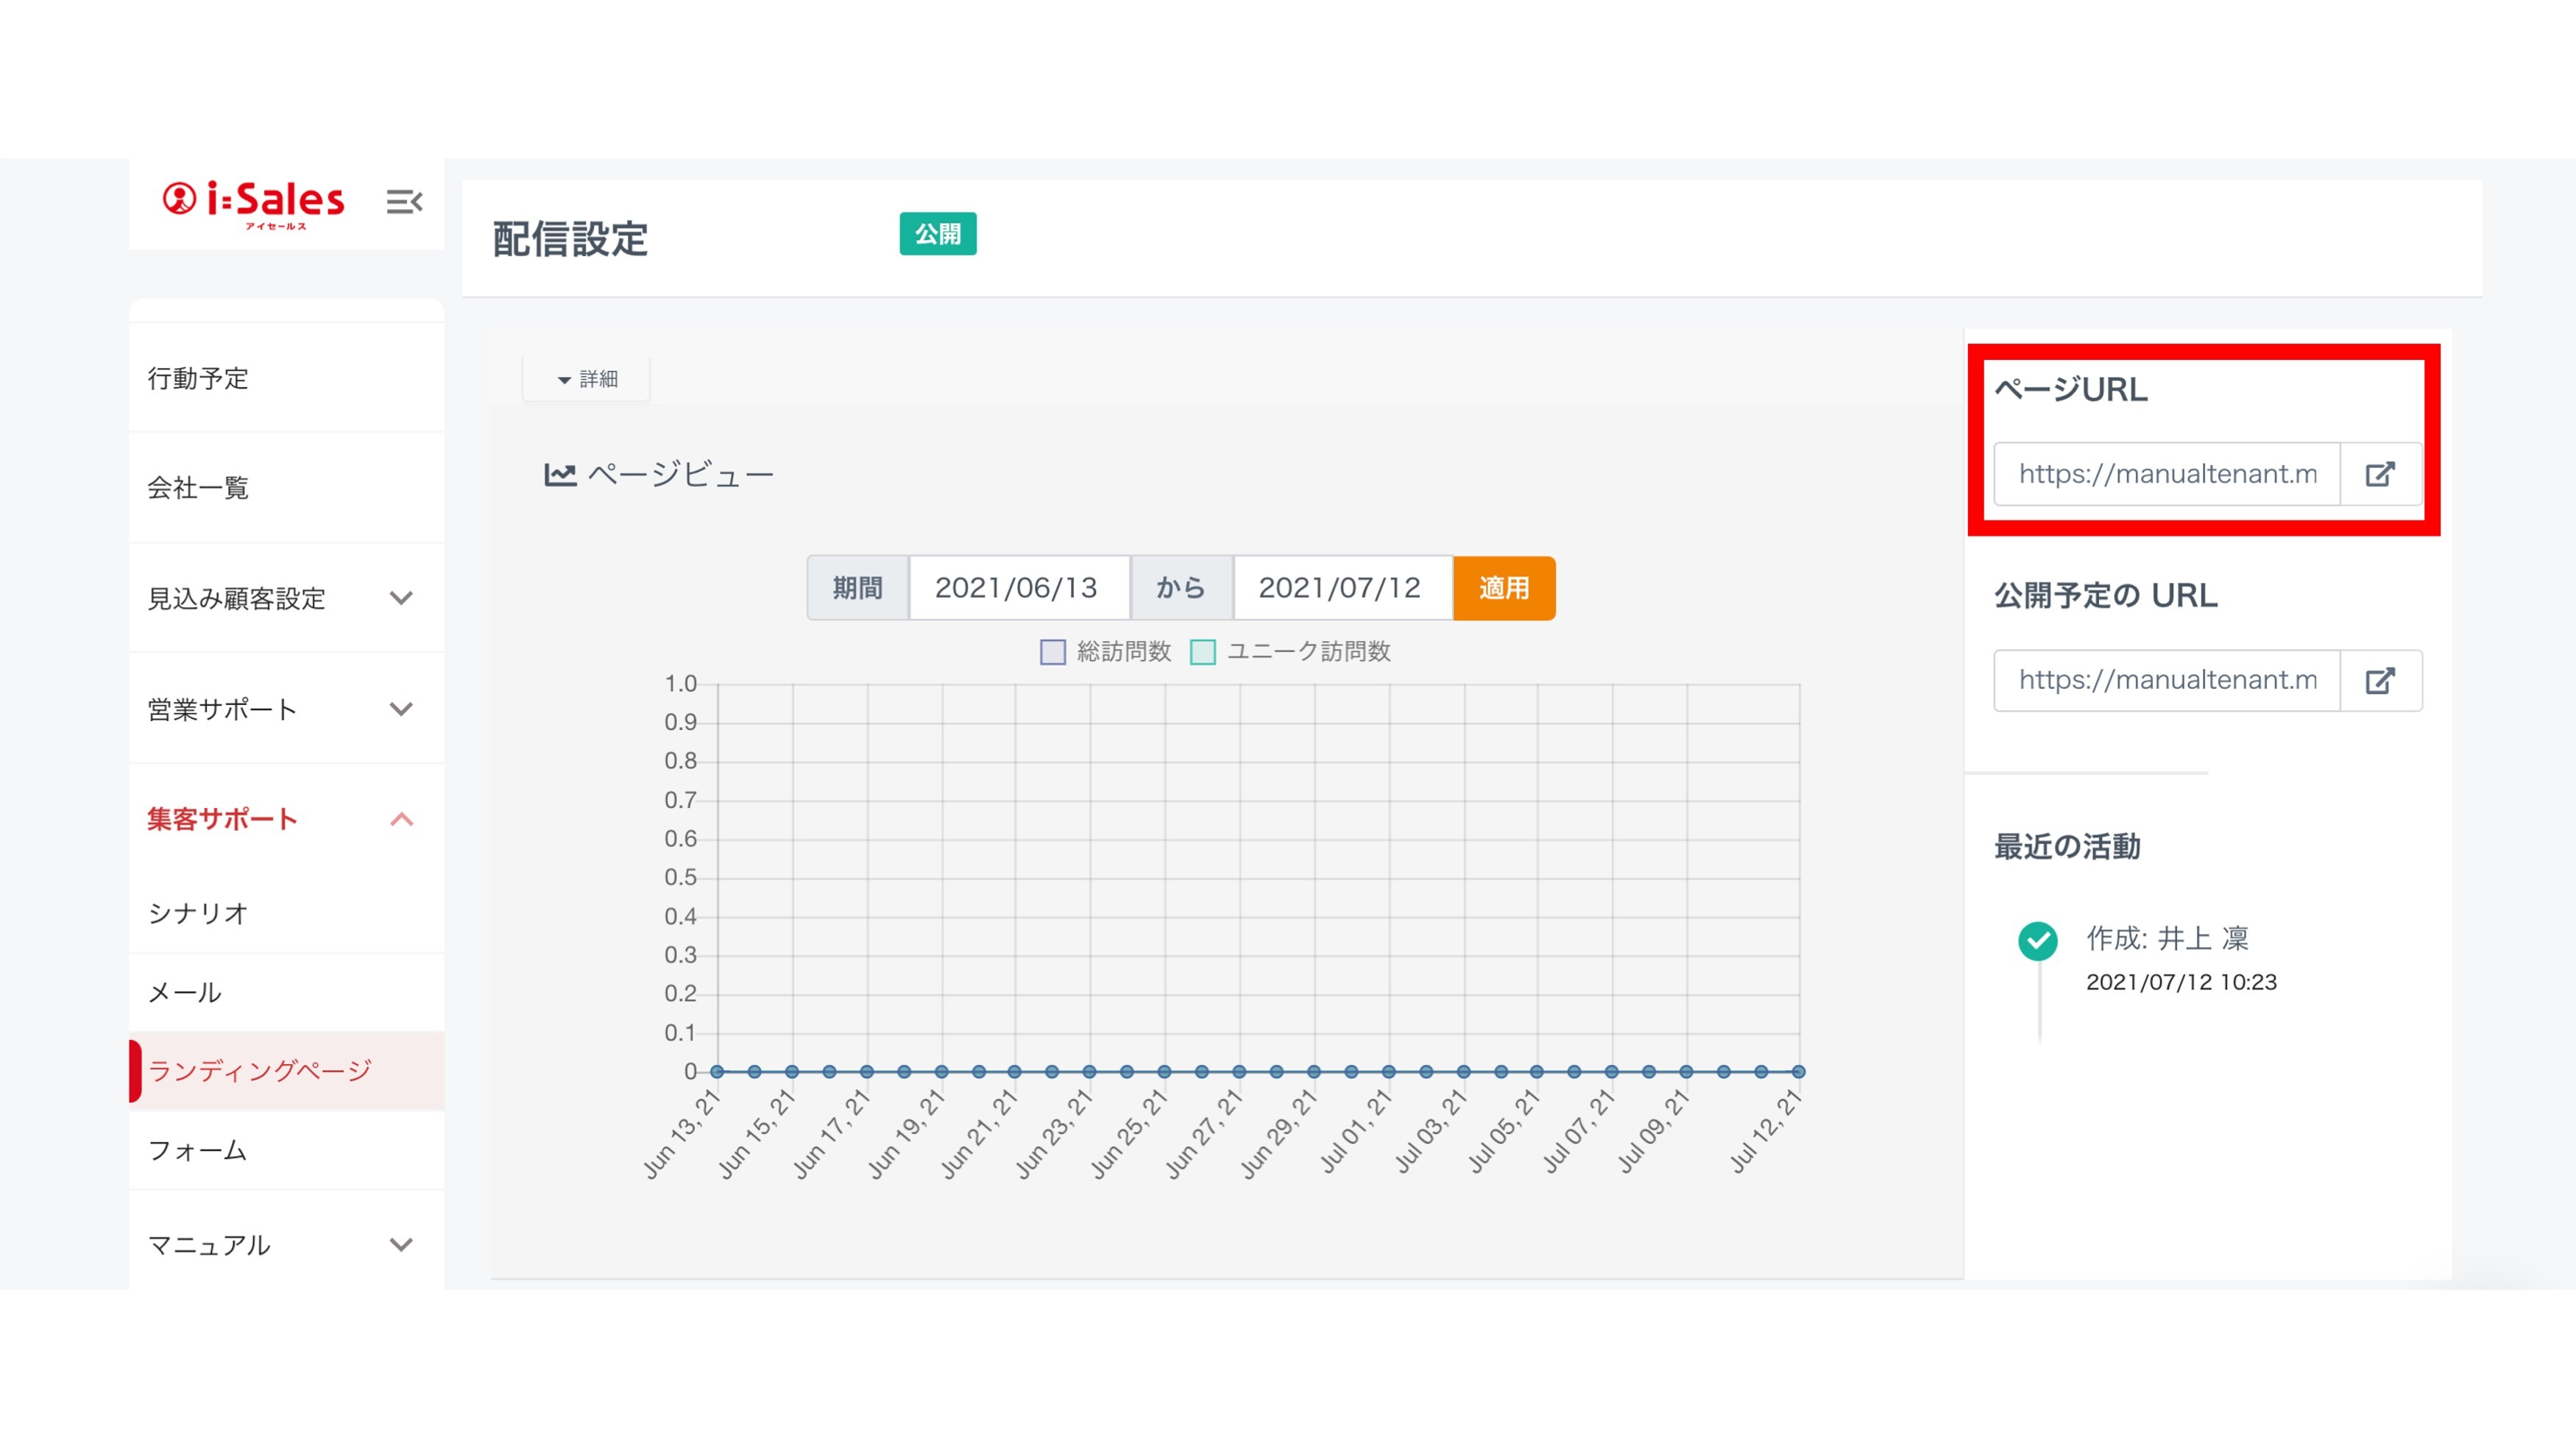Screen dimensions: 2576x1449
Task: Open 会社一覧 menu item
Action: tap(198, 488)
